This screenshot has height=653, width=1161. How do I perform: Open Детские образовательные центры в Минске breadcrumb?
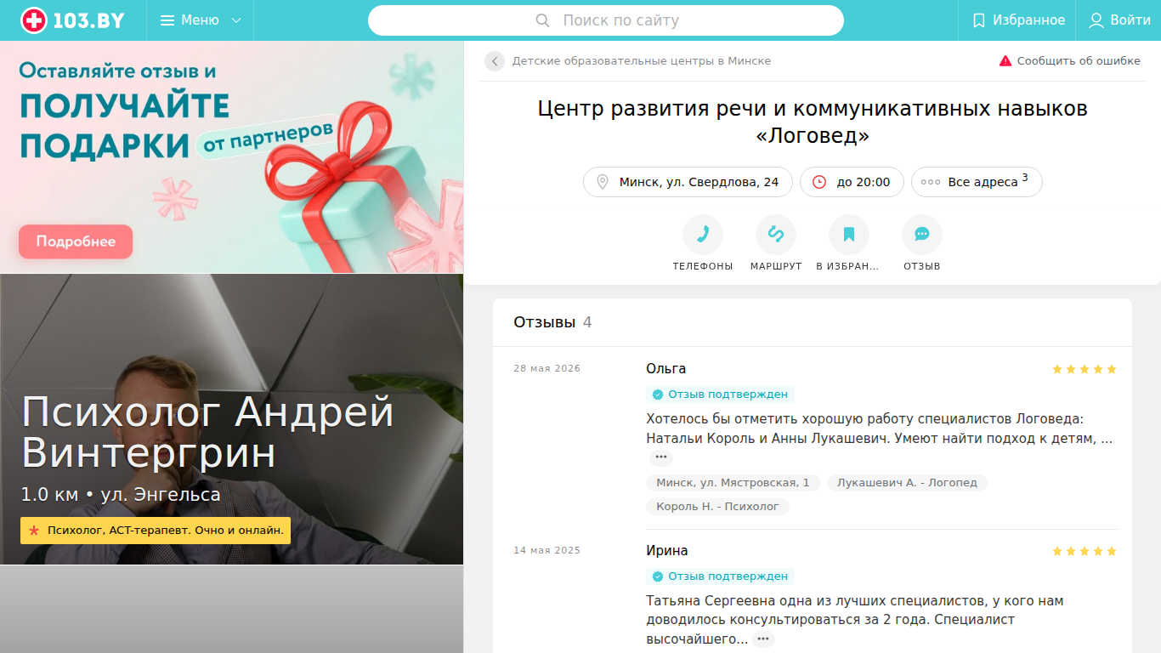click(642, 61)
